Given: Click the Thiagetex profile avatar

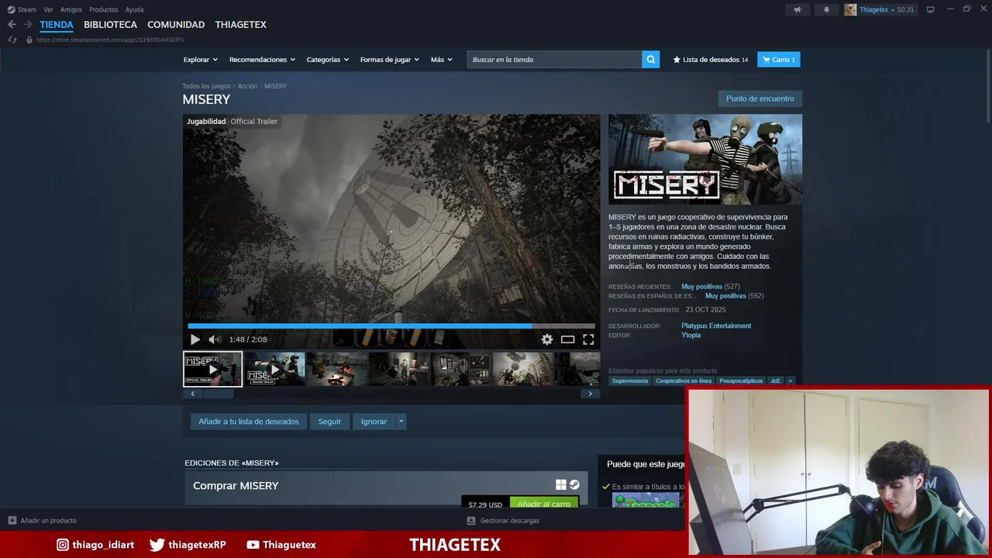Looking at the screenshot, I should (x=850, y=9).
